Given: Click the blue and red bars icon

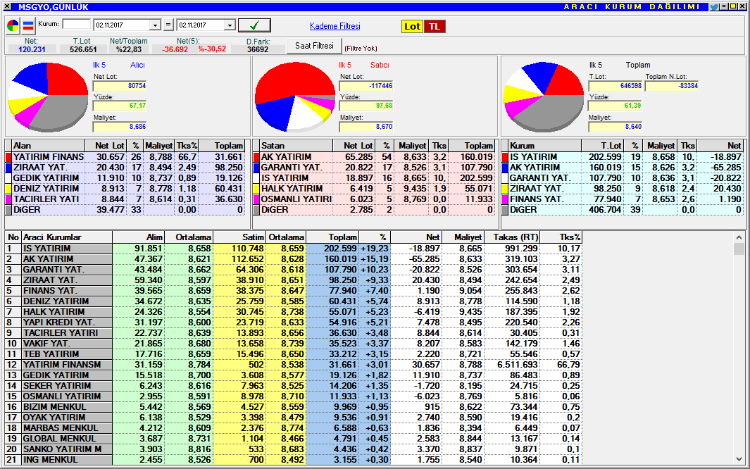Looking at the screenshot, I should coord(28,26).
